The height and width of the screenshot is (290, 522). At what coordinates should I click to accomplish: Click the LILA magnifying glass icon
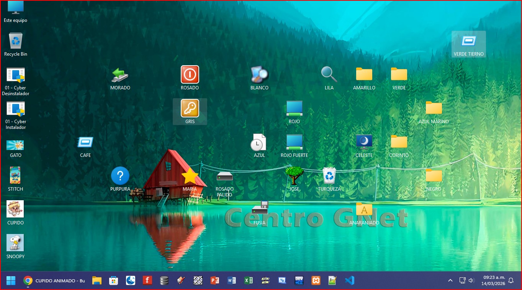coord(329,74)
